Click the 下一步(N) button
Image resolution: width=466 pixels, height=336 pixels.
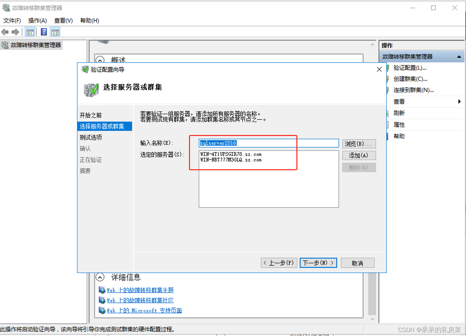[318, 263]
